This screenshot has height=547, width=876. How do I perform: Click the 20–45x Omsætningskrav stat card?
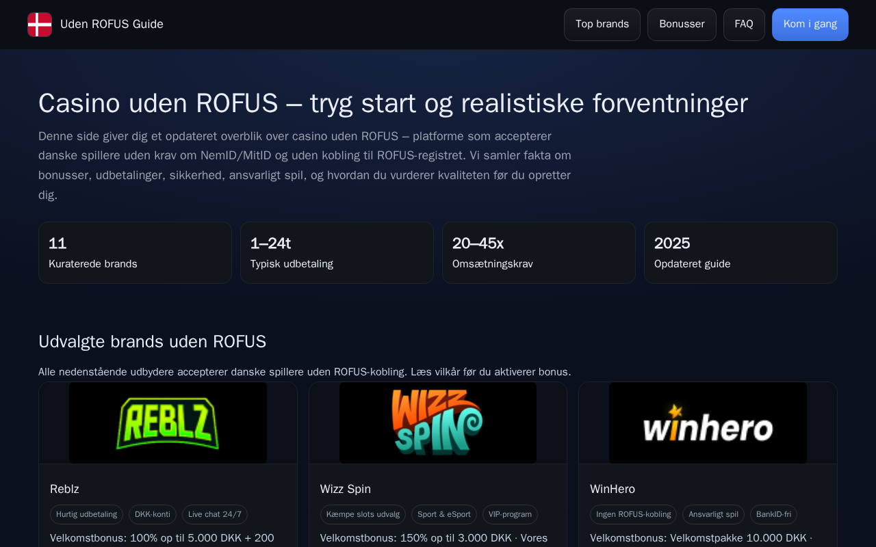coord(539,252)
